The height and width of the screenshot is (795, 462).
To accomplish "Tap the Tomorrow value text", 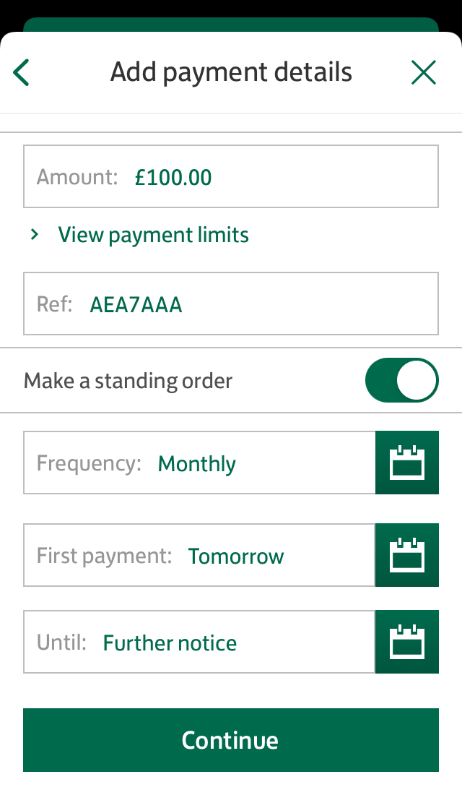I will 236,556.
